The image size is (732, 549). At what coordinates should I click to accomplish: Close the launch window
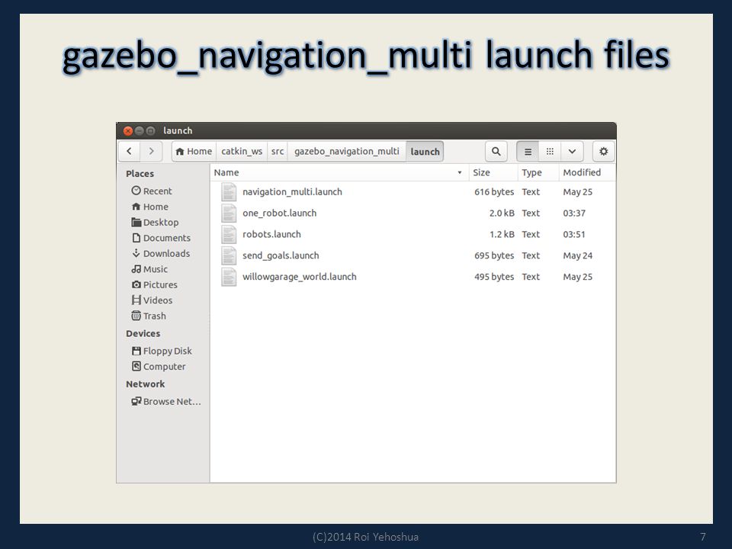[128, 130]
